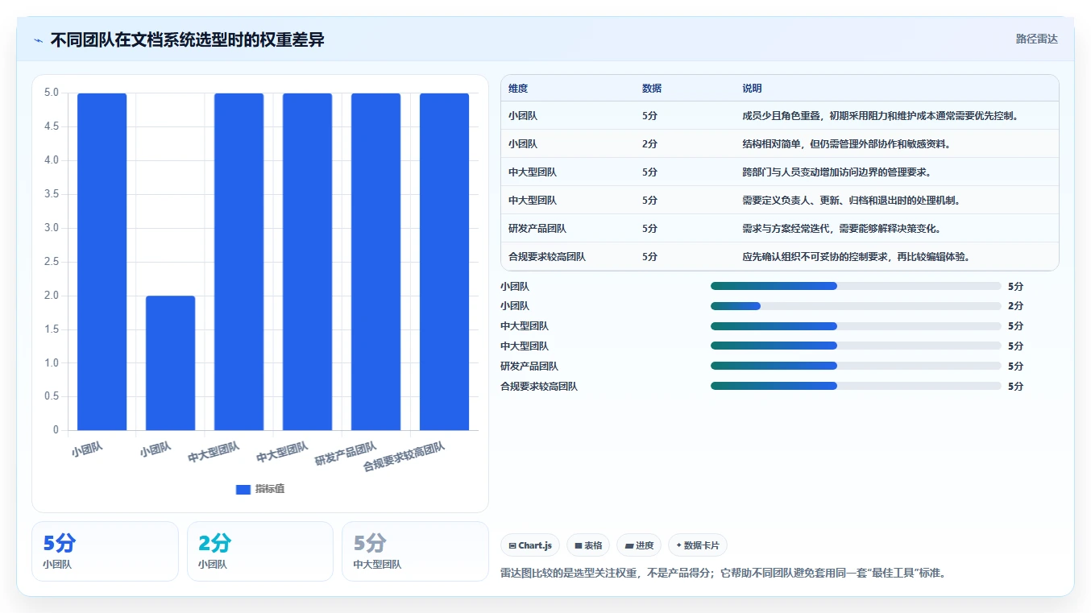Open the 2分 小团队 card
The width and height of the screenshot is (1091, 613).
pos(260,551)
